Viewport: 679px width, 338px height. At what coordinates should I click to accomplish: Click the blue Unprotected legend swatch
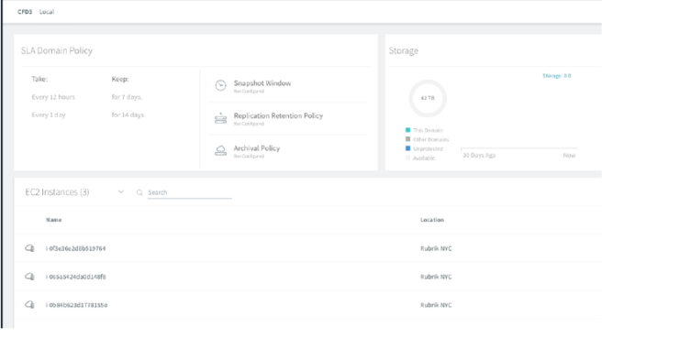tap(407, 148)
